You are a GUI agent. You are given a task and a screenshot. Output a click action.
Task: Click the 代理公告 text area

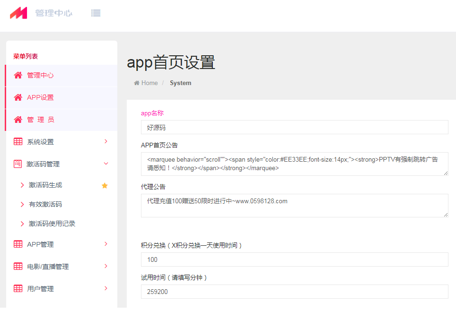[x=294, y=206]
